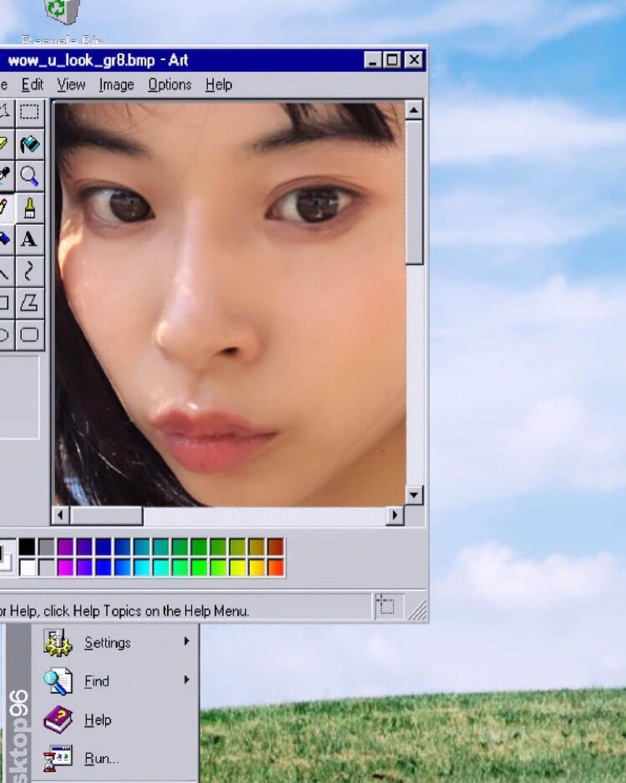Click the vertical scrollbar thumb
The height and width of the screenshot is (783, 626).
pos(414,192)
